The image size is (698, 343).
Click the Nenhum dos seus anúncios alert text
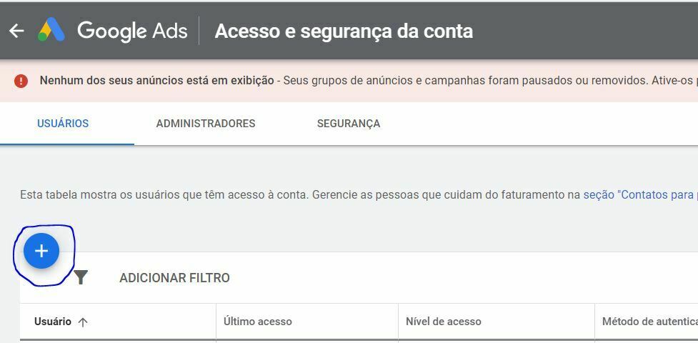click(x=156, y=81)
